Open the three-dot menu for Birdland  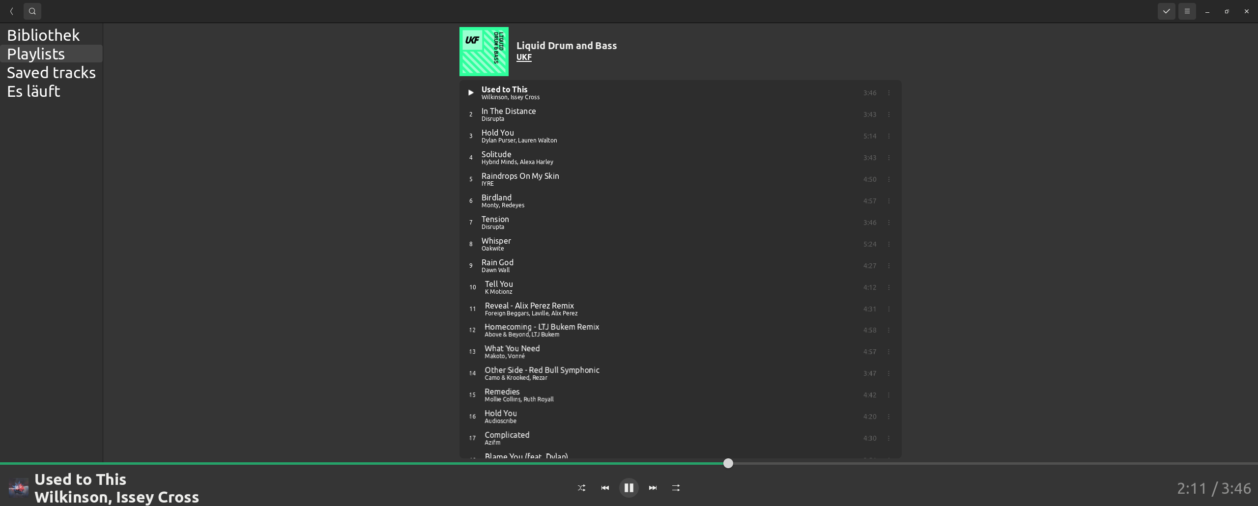coord(888,201)
